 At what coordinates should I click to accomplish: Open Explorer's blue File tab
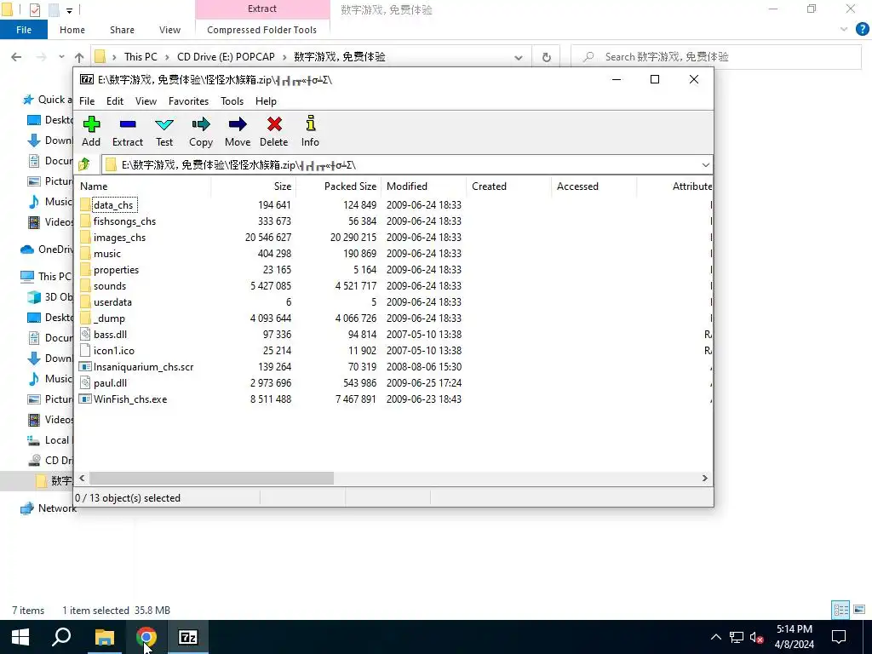click(24, 30)
